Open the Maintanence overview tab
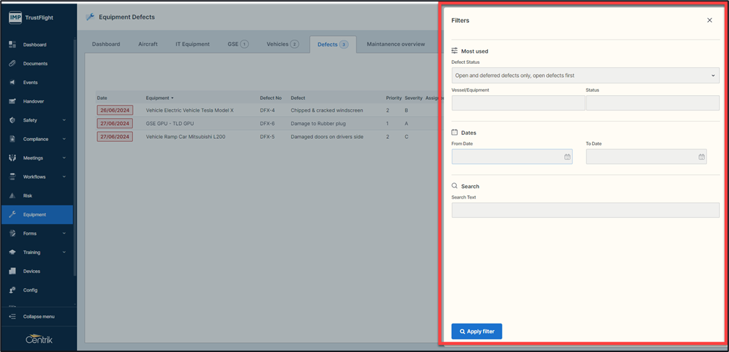The width and height of the screenshot is (729, 352). point(395,44)
